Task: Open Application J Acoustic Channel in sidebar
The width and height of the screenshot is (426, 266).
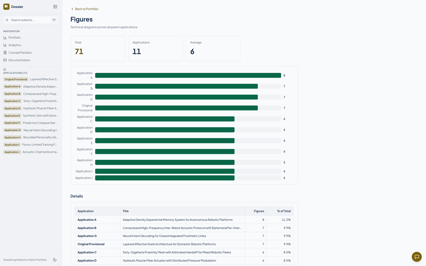Action: point(31,152)
